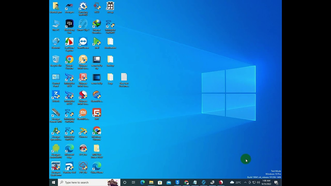Open the tecno bd2p frp video file
The image size is (331, 186).
coord(97,62)
